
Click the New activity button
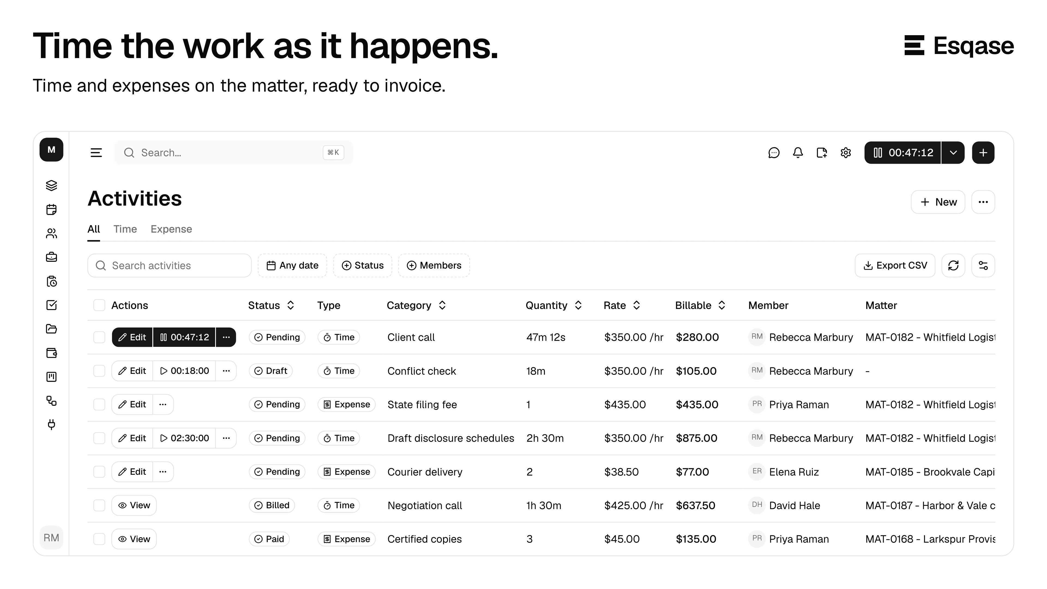(x=938, y=202)
